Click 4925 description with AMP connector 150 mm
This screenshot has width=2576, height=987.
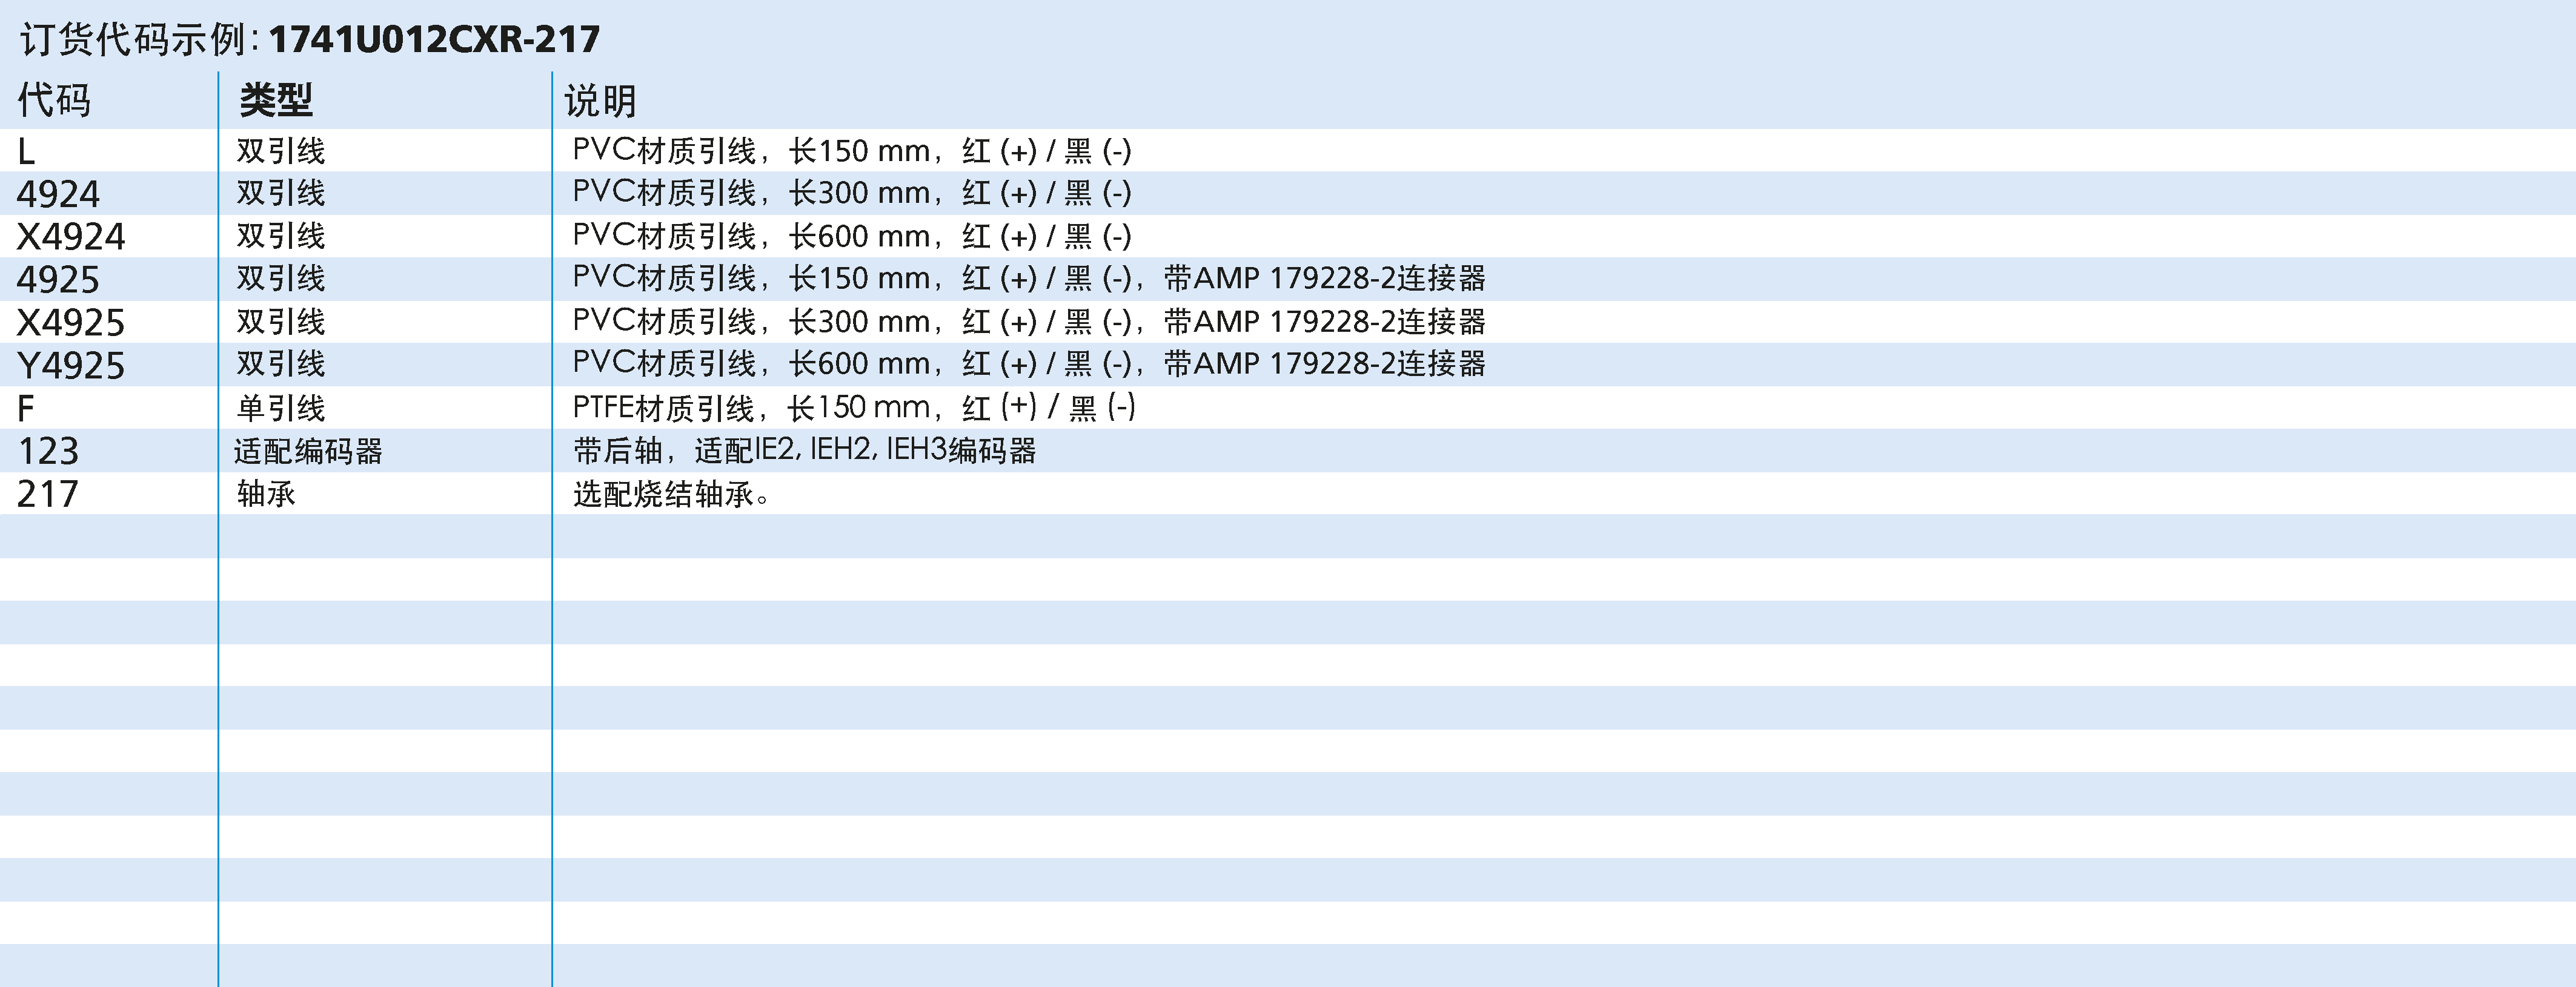[1029, 278]
